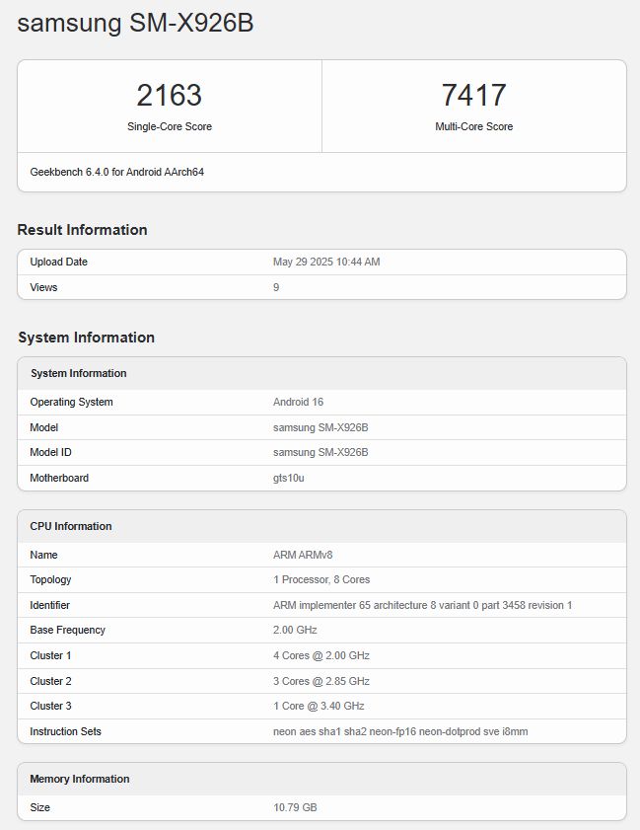Click the large System Information section heading
The image size is (640, 830).
click(86, 338)
